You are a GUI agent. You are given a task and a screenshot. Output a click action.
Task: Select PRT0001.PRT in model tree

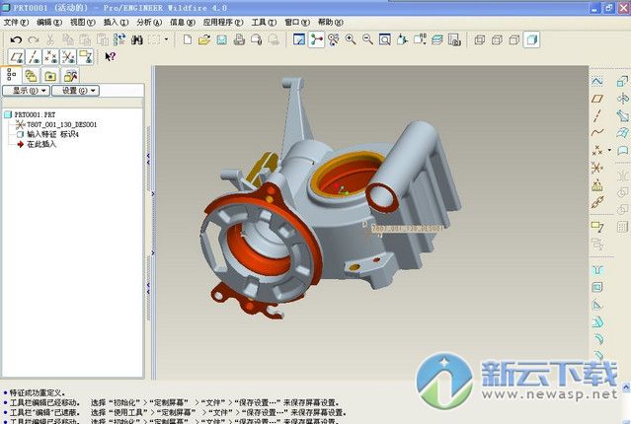click(x=35, y=114)
